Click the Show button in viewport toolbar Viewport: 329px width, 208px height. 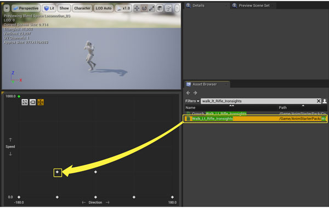tap(64, 8)
